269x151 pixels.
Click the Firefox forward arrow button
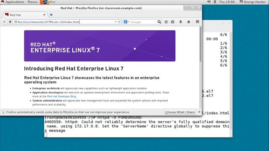(x=10, y=22)
